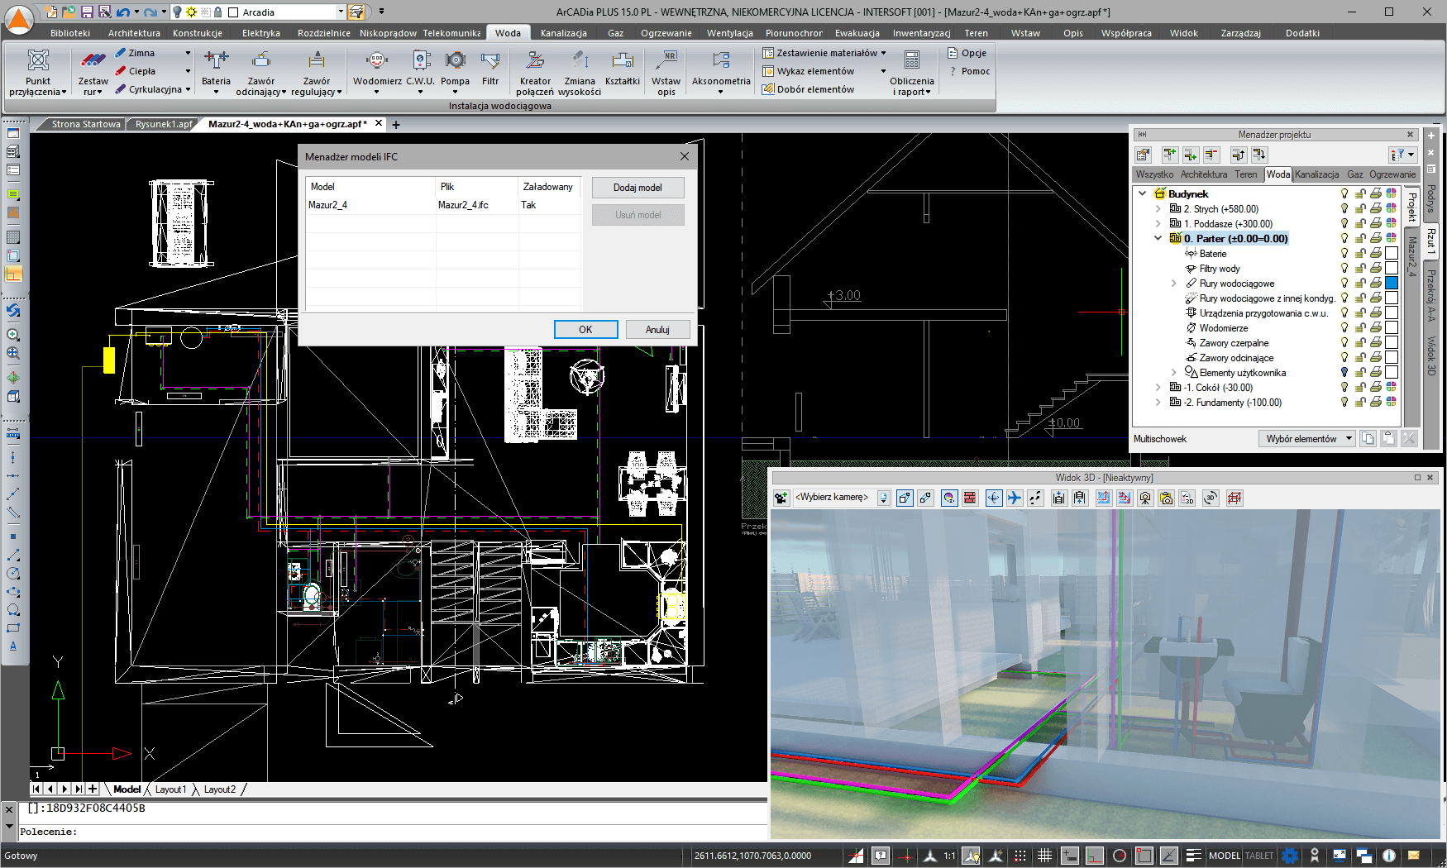Click red wall icon in 3D view toolbar
This screenshot has width=1447, height=868.
[970, 498]
